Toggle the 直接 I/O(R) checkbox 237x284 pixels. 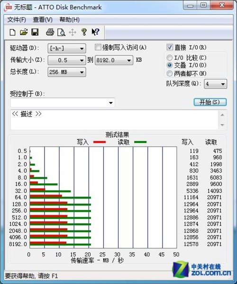[170, 47]
